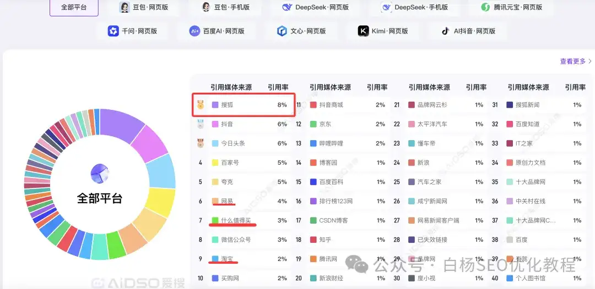Viewport: 595px width, 289px height.
Task: Click the red swatch beside 抖音商城
Action: pyautogui.click(x=313, y=105)
